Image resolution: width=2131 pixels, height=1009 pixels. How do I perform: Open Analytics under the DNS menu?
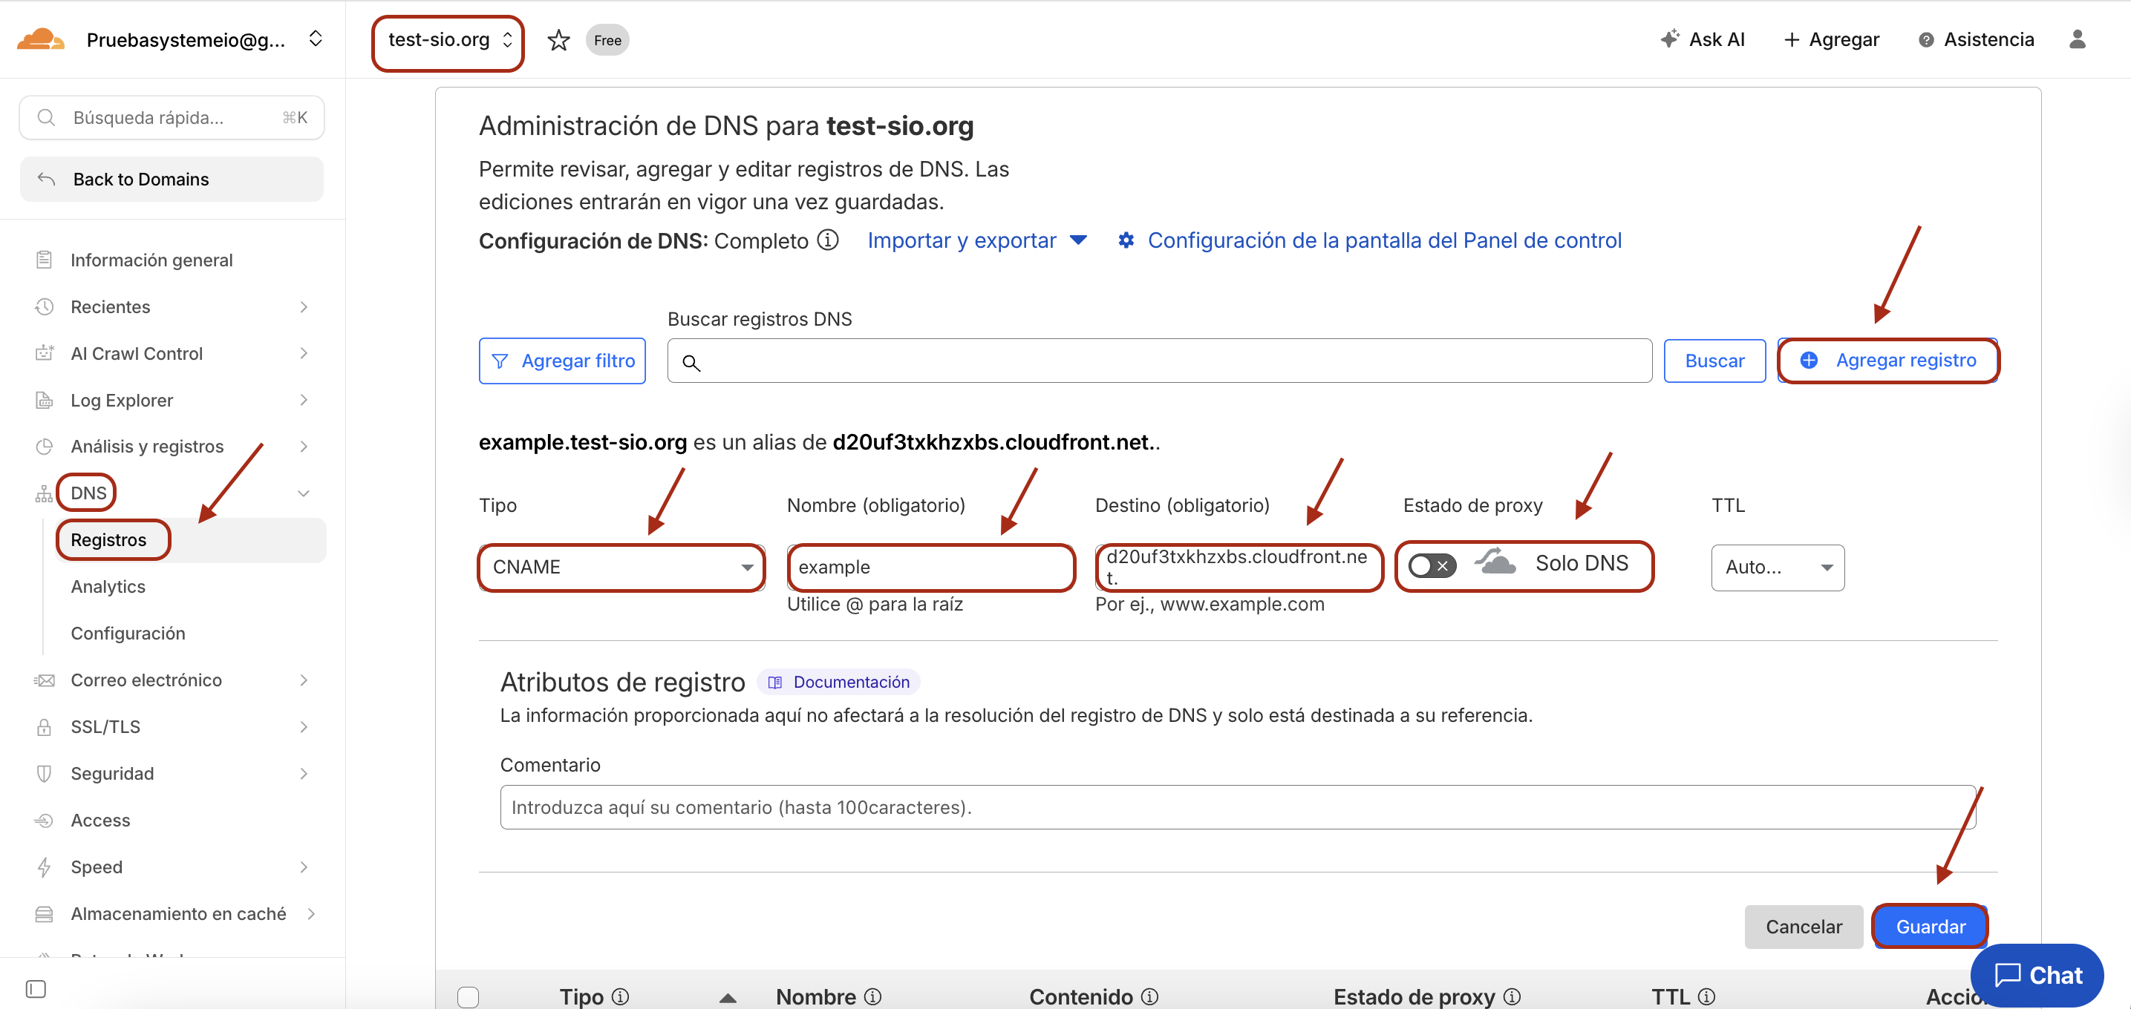(x=108, y=586)
